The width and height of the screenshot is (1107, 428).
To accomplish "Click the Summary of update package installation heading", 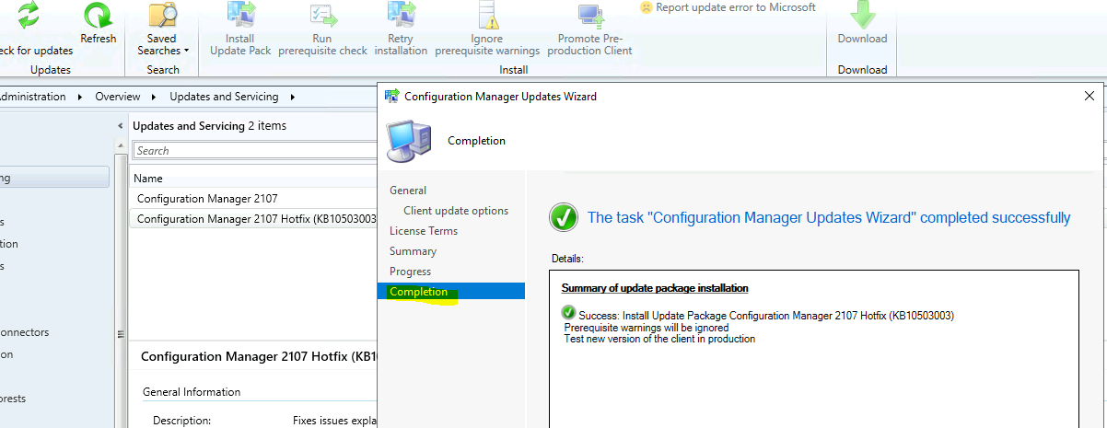I will [x=655, y=288].
